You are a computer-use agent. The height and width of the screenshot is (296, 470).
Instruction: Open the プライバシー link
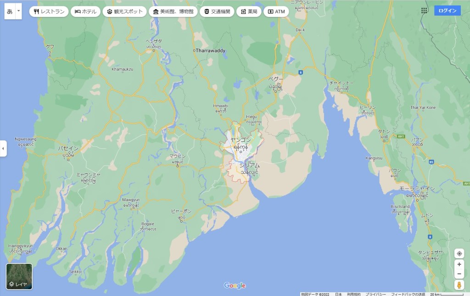tap(375, 294)
